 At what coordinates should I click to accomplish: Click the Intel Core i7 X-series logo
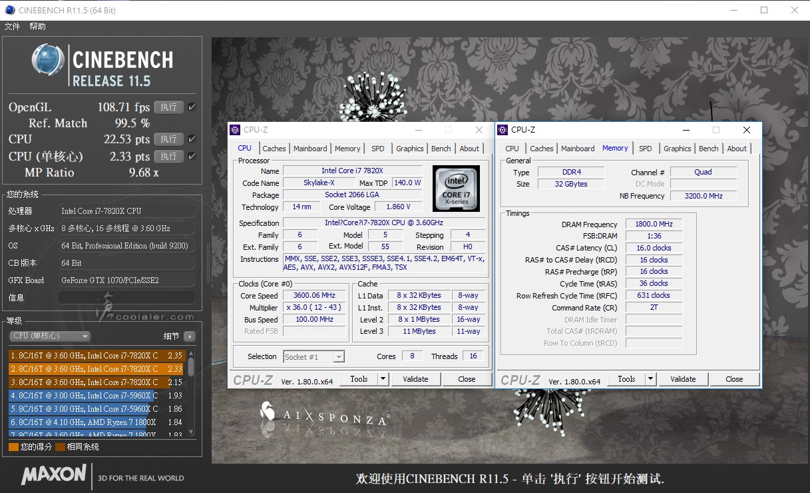click(x=455, y=187)
